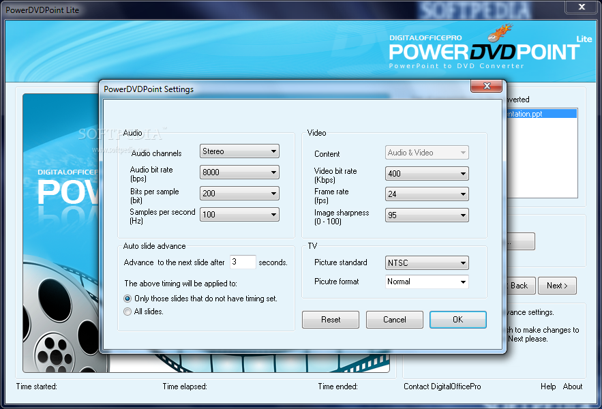Open the Picture format Normal dropdown

pyautogui.click(x=427, y=282)
